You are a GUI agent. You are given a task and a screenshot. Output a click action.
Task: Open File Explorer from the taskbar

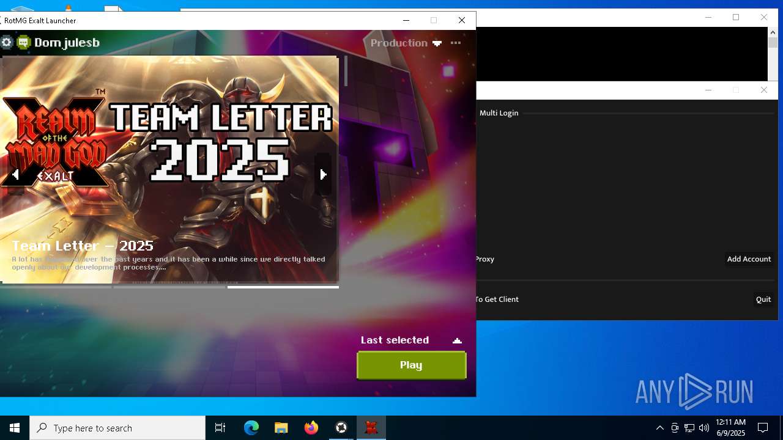(x=281, y=428)
